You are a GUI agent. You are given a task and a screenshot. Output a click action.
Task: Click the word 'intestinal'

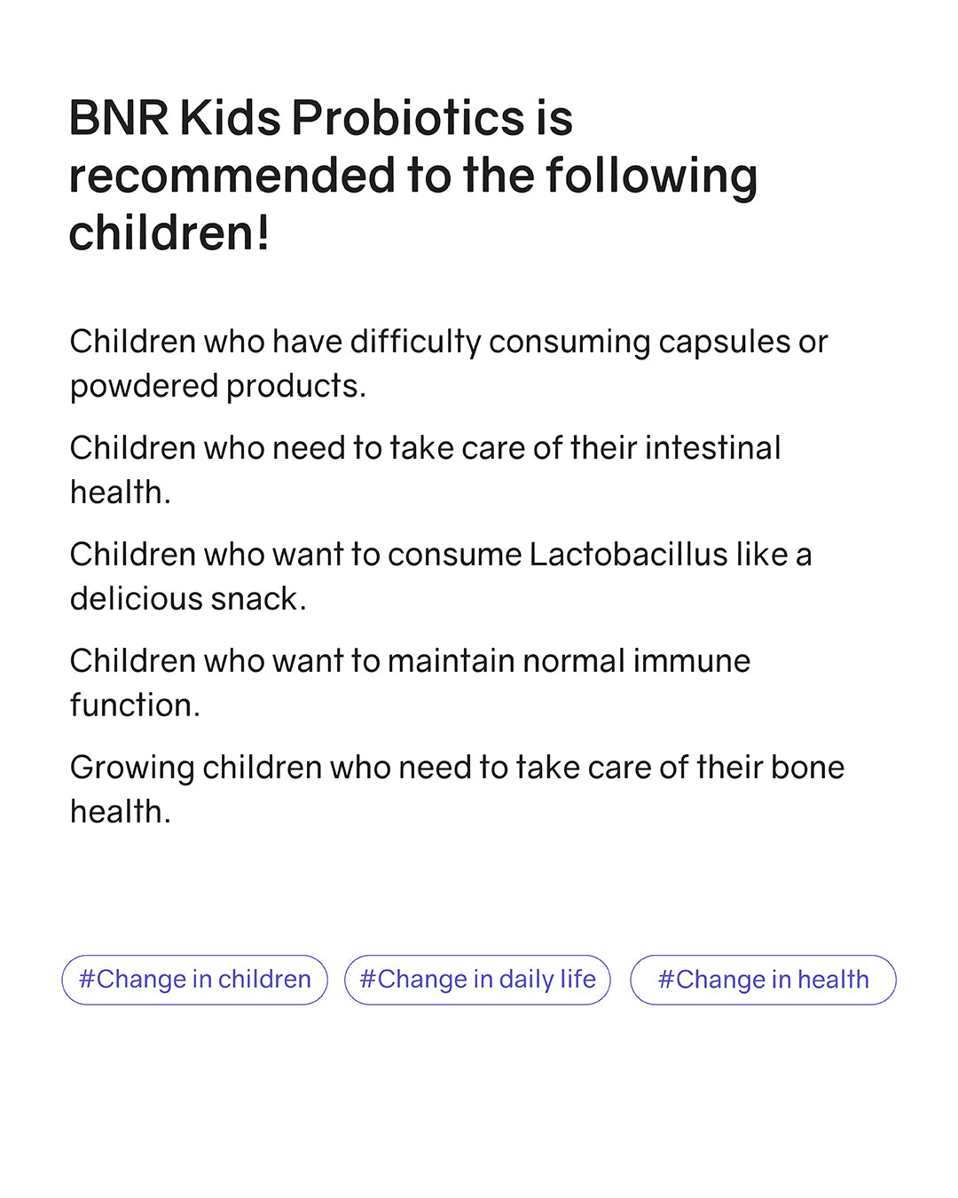coord(712,448)
